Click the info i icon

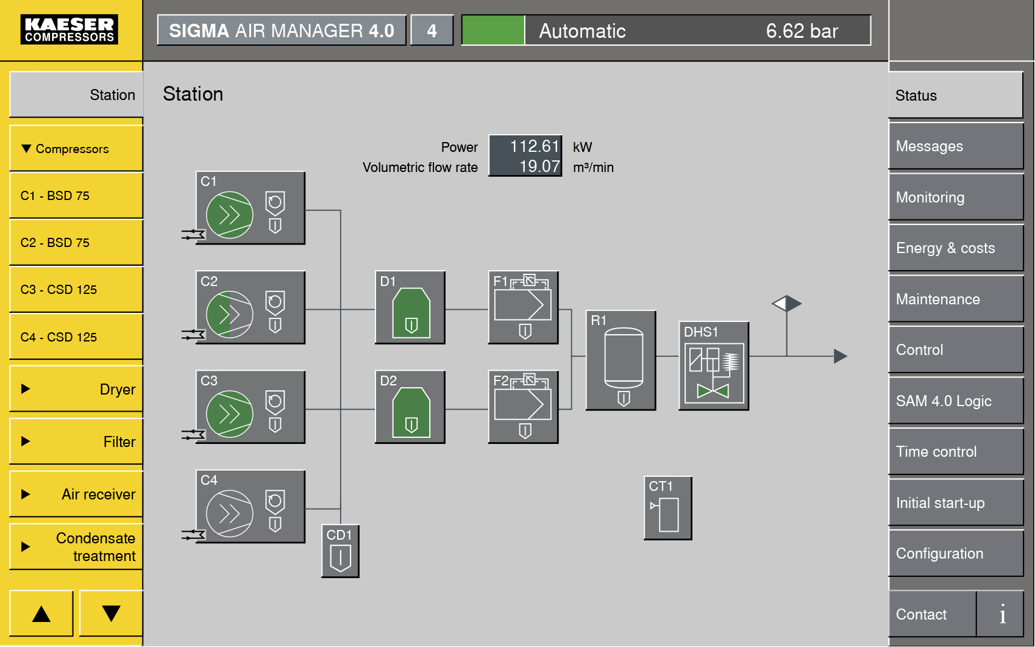click(1001, 614)
